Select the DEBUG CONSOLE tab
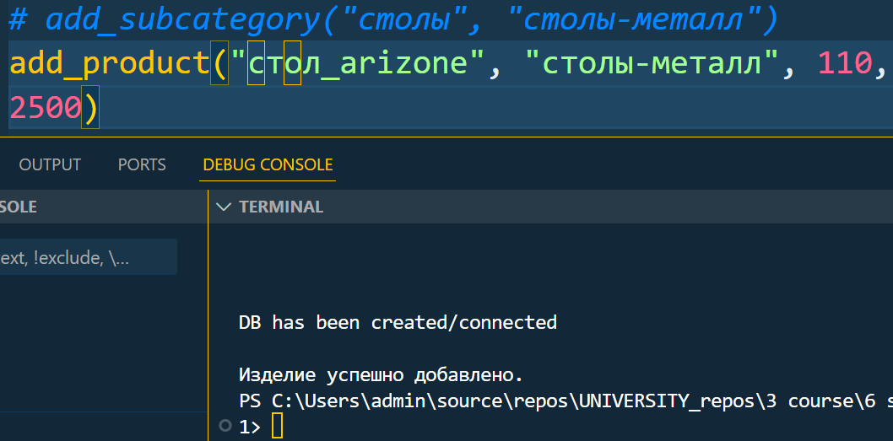 pos(268,165)
